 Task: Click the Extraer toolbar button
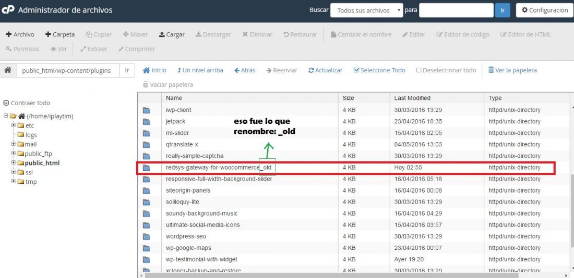tap(94, 48)
